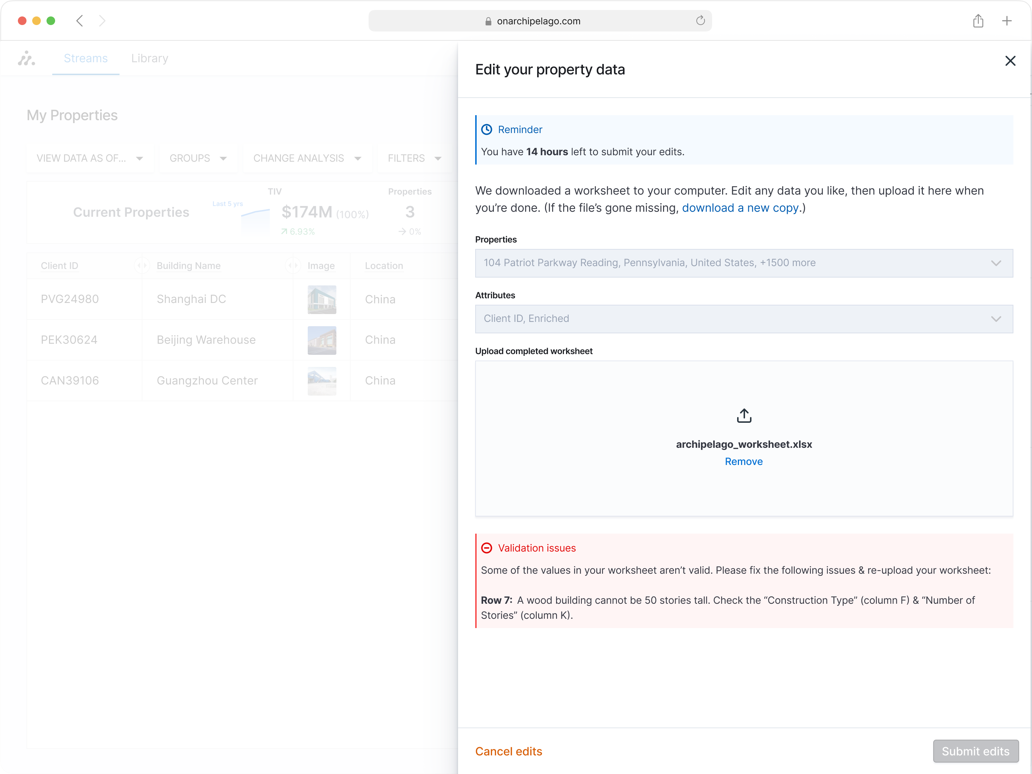
Task: Select the Streams tab
Action: pyautogui.click(x=86, y=58)
